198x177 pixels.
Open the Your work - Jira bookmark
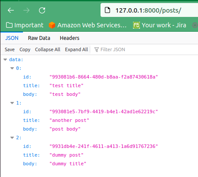(x=159, y=25)
